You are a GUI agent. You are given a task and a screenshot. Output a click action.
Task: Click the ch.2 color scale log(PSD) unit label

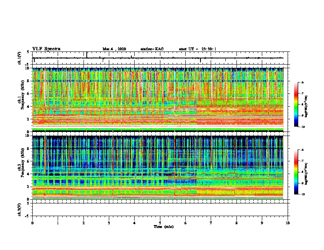[306, 174]
